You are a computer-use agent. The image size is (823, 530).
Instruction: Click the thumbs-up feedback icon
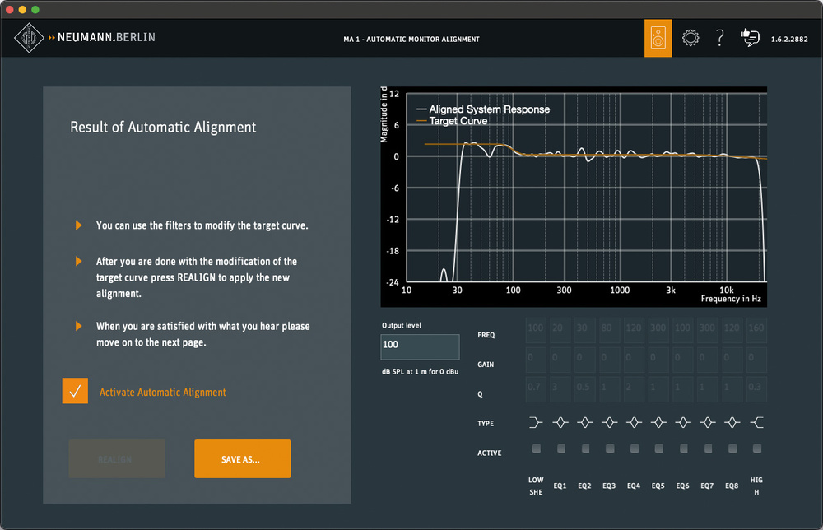749,38
